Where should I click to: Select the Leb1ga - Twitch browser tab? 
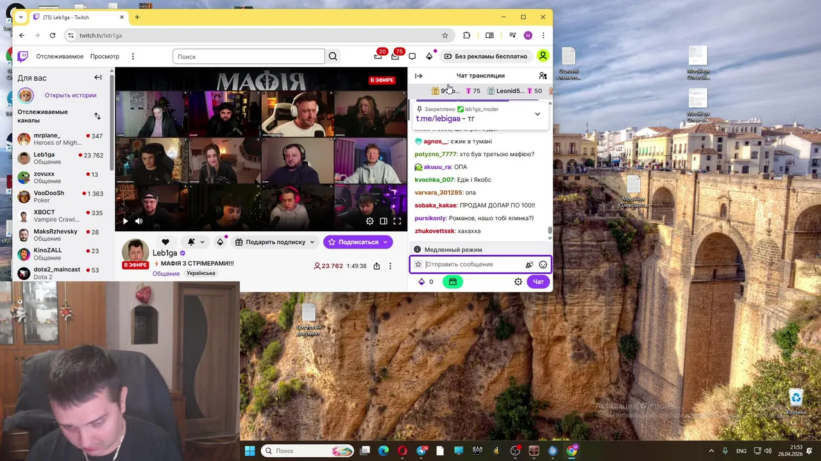pyautogui.click(x=78, y=17)
